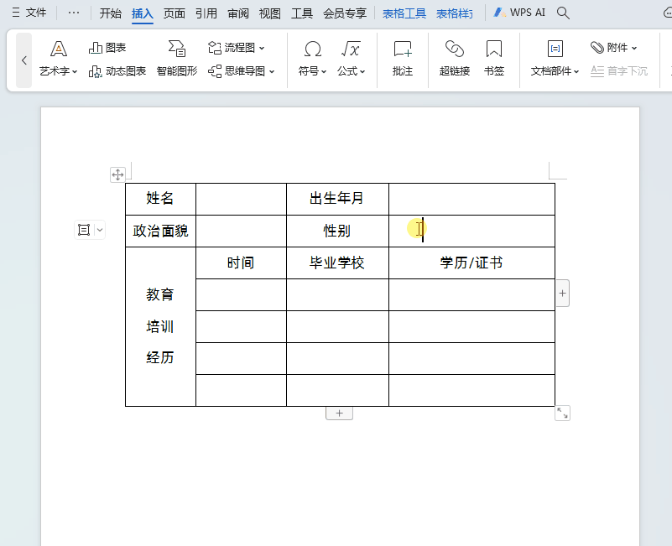Switch to the 审阅 ribbon tab
The image size is (672, 546).
click(237, 13)
